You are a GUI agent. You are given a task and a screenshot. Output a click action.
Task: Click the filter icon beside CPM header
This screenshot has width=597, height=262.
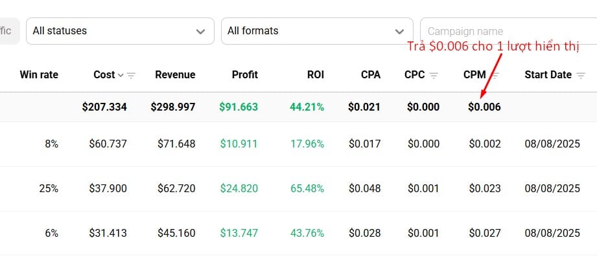(x=495, y=76)
